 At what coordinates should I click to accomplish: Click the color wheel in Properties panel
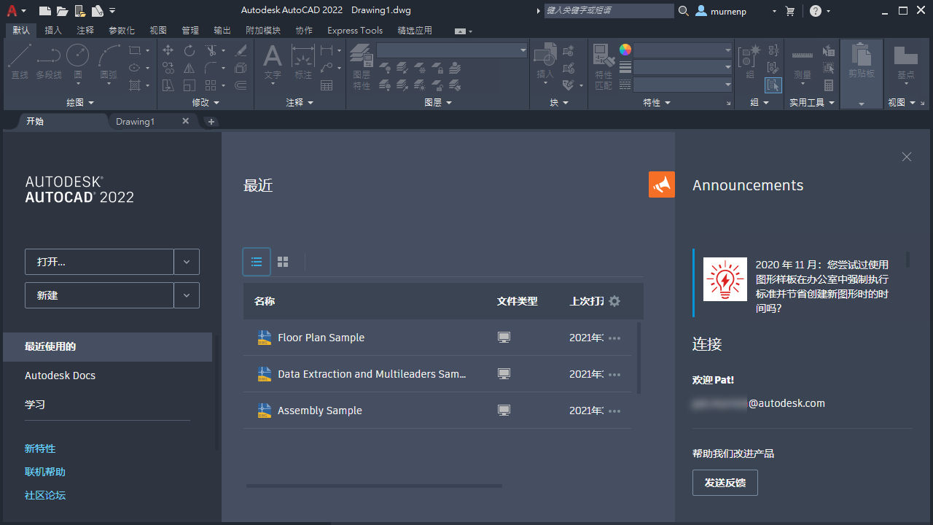point(625,50)
